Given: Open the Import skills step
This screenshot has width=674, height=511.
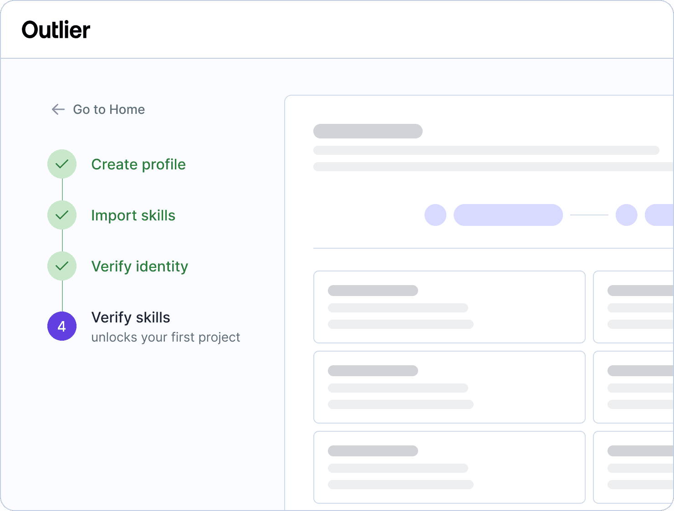Looking at the screenshot, I should click(133, 215).
